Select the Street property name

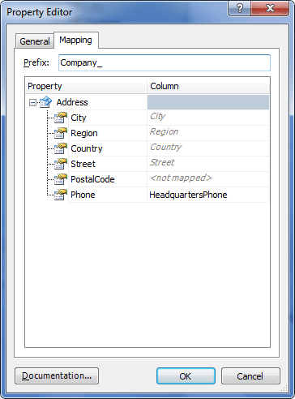pyautogui.click(x=83, y=164)
